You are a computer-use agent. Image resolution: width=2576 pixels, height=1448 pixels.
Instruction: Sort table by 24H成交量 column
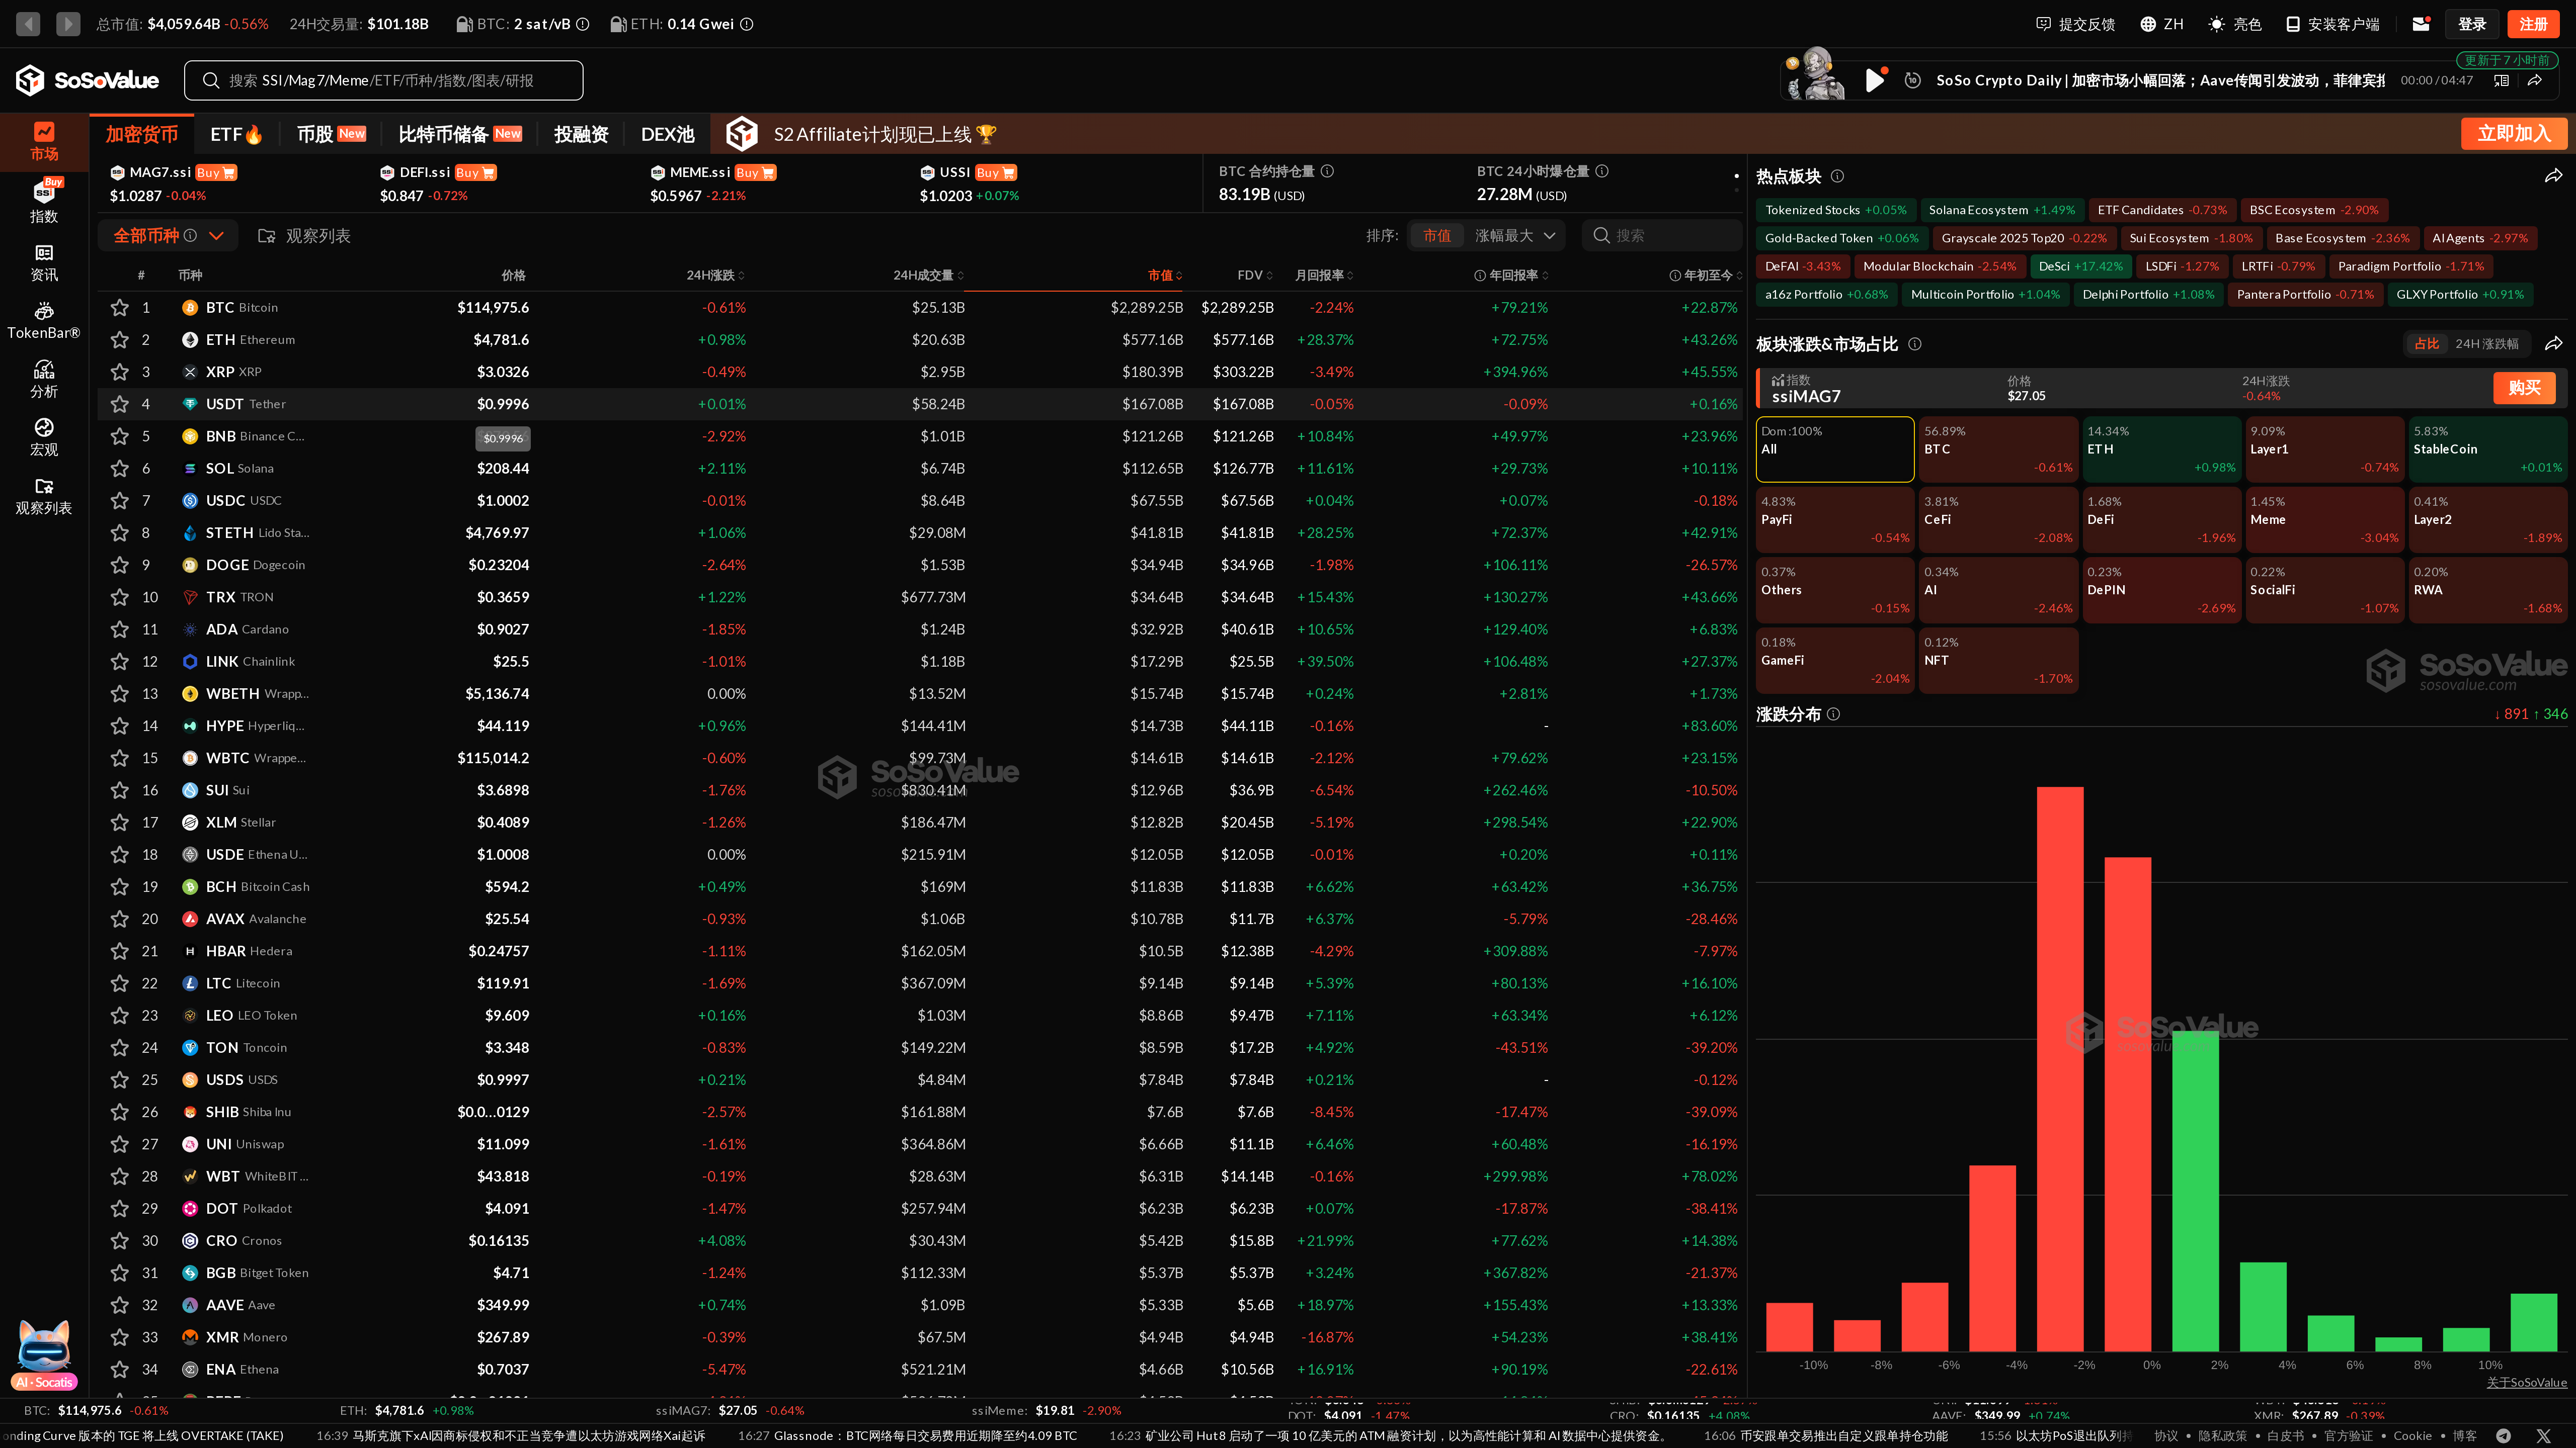[x=928, y=275]
